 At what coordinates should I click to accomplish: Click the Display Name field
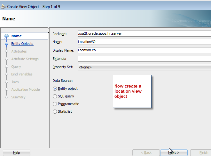pos(144,50)
